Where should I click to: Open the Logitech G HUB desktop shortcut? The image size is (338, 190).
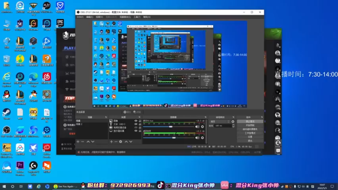[33, 168]
